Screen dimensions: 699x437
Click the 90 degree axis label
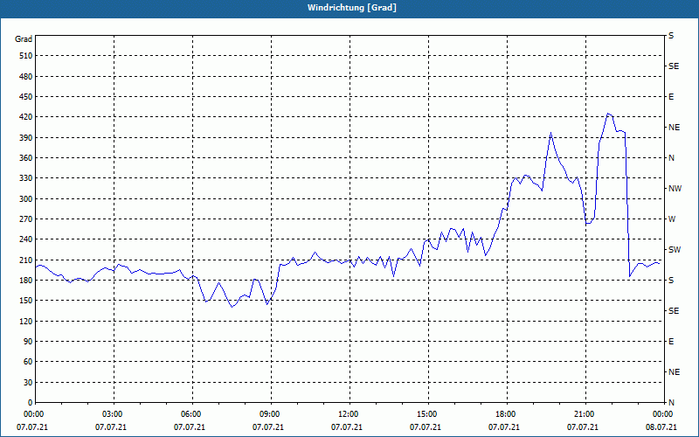tap(28, 342)
